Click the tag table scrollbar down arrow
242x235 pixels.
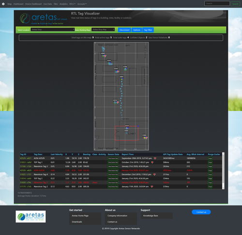point(223,188)
